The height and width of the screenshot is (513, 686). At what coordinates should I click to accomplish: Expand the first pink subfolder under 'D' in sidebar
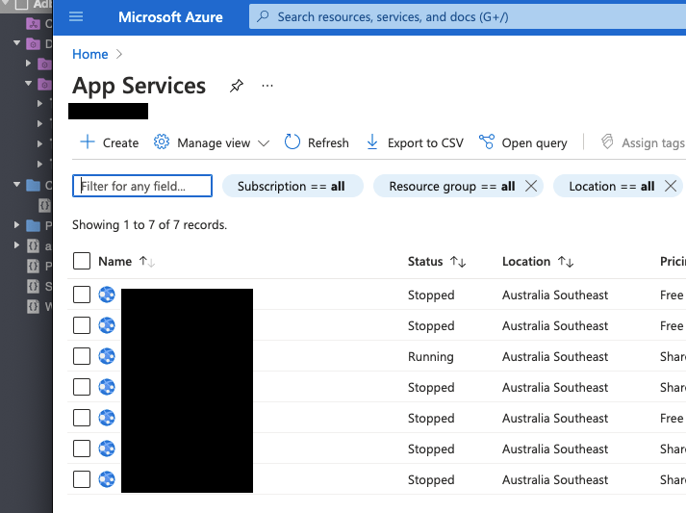click(28, 63)
